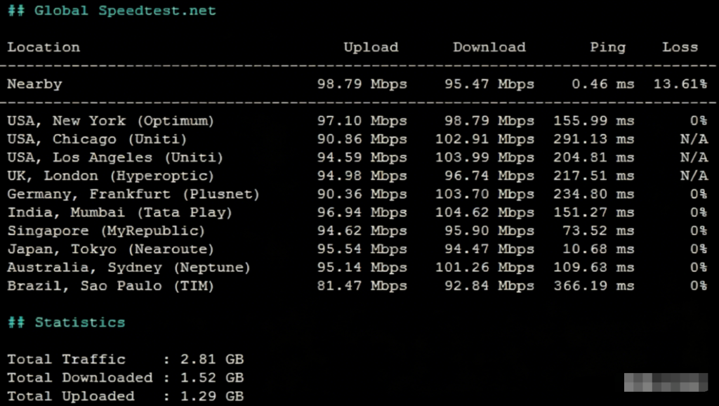Click the Upload column header
The height and width of the screenshot is (406, 719).
(x=371, y=48)
